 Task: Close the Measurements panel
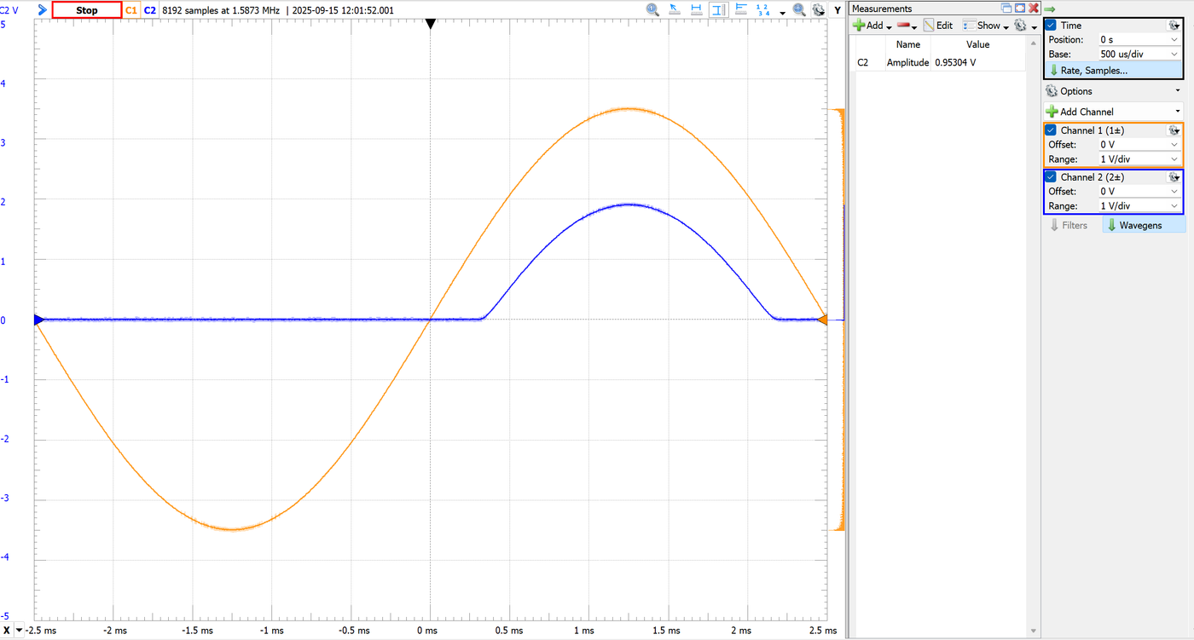(x=1034, y=8)
